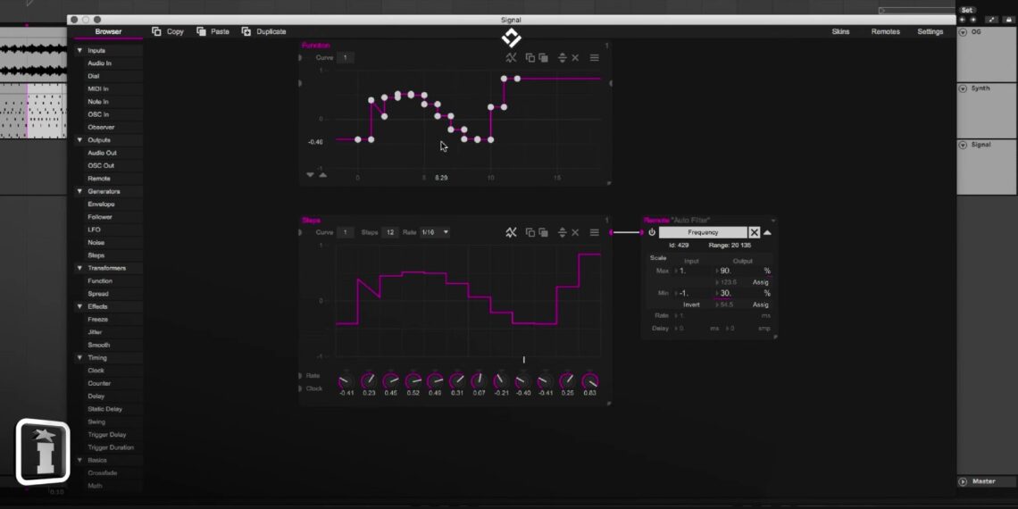This screenshot has width=1018, height=509.
Task: Click the Copy icon in the top toolbar
Action: [156, 31]
